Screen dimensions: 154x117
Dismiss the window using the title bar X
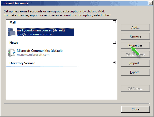(151, 3)
